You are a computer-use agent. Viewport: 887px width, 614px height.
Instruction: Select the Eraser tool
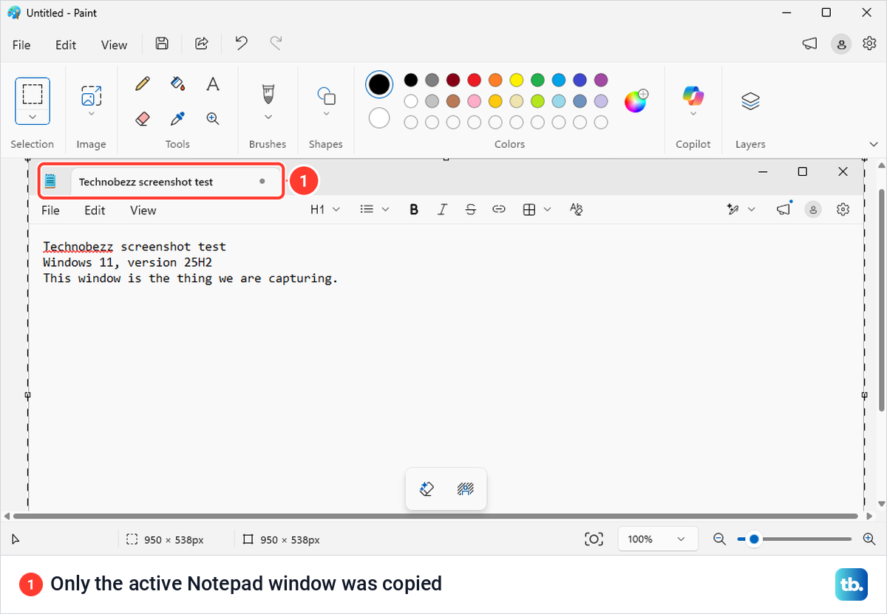pos(143,118)
